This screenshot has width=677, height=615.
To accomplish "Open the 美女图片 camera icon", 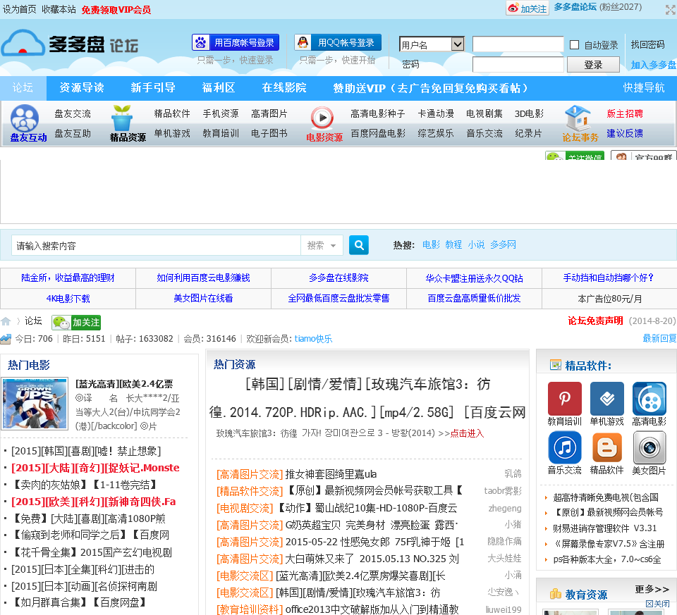I will (649, 447).
